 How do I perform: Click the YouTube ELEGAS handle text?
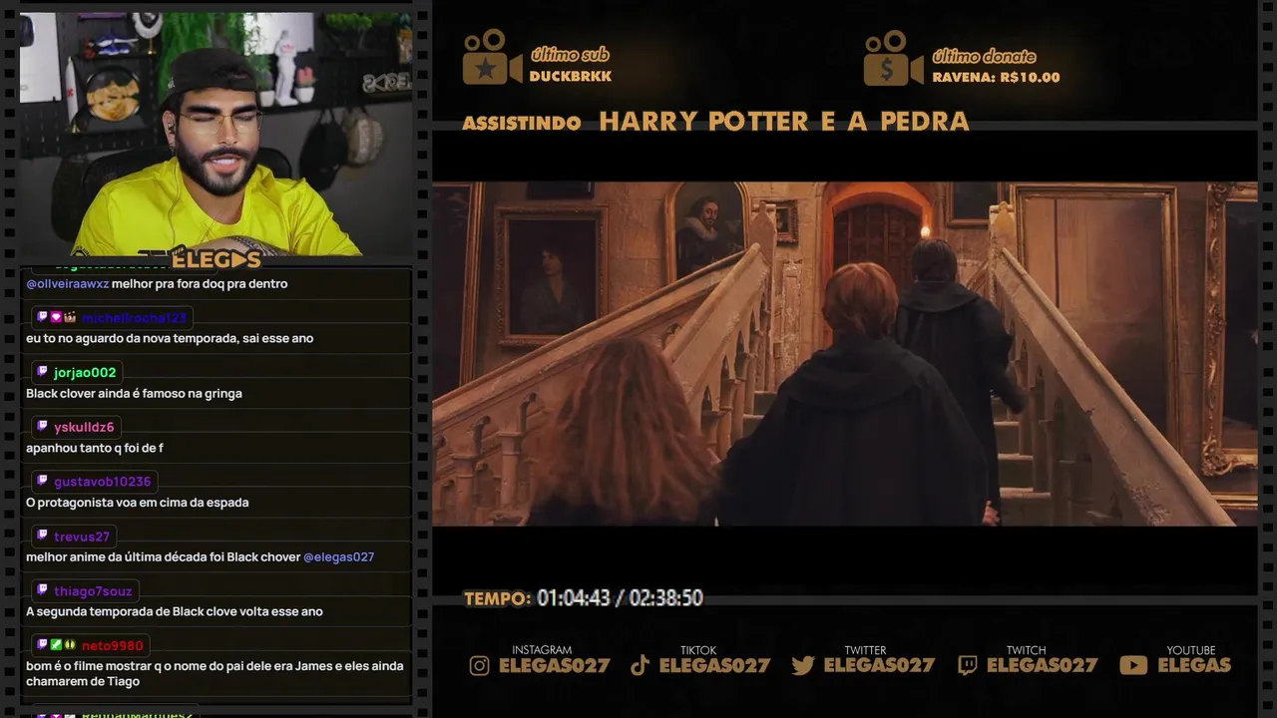(x=1194, y=665)
